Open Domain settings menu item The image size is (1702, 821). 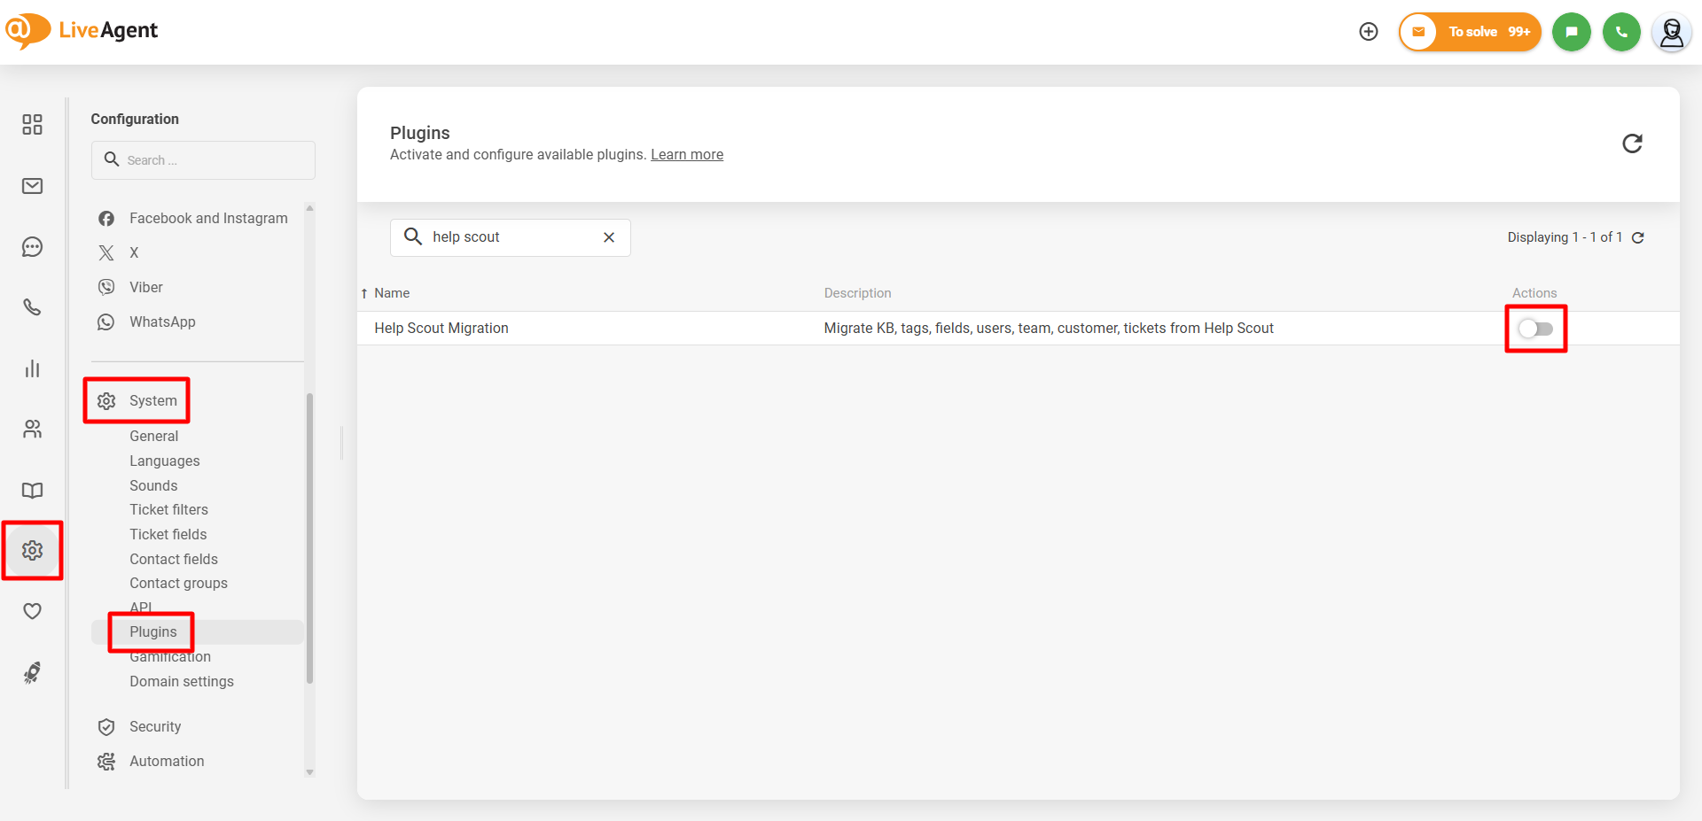182,682
